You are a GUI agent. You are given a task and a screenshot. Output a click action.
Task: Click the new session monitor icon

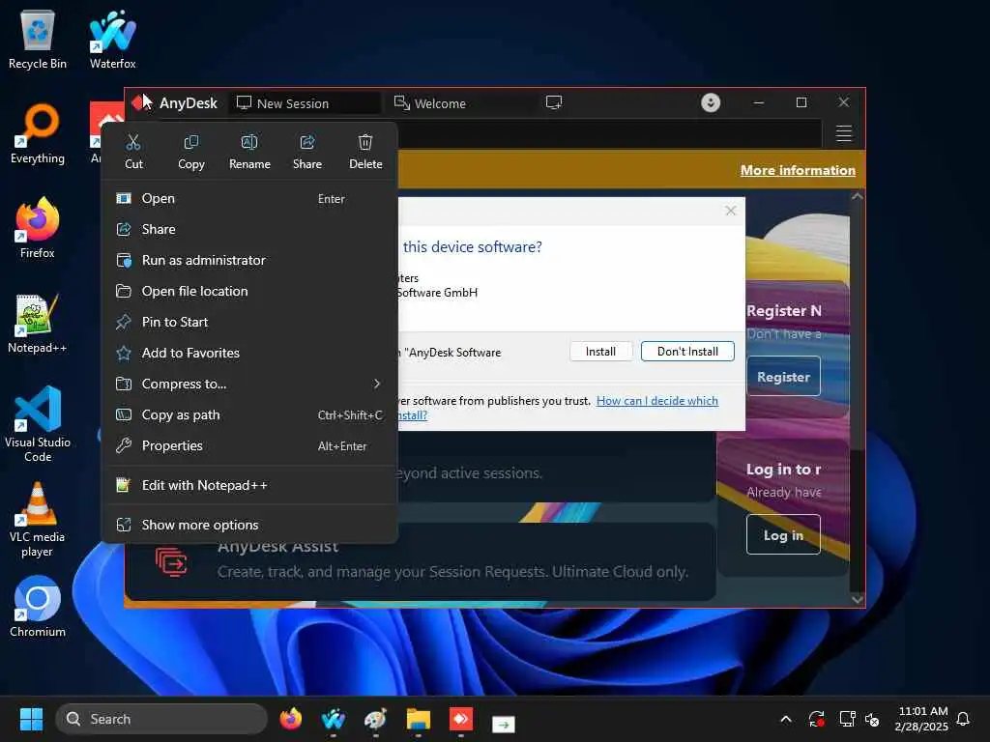(554, 102)
